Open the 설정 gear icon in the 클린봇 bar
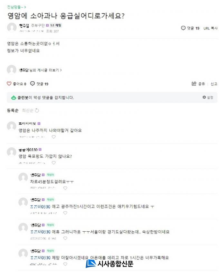Screen dimensions: 219x272 204,97
